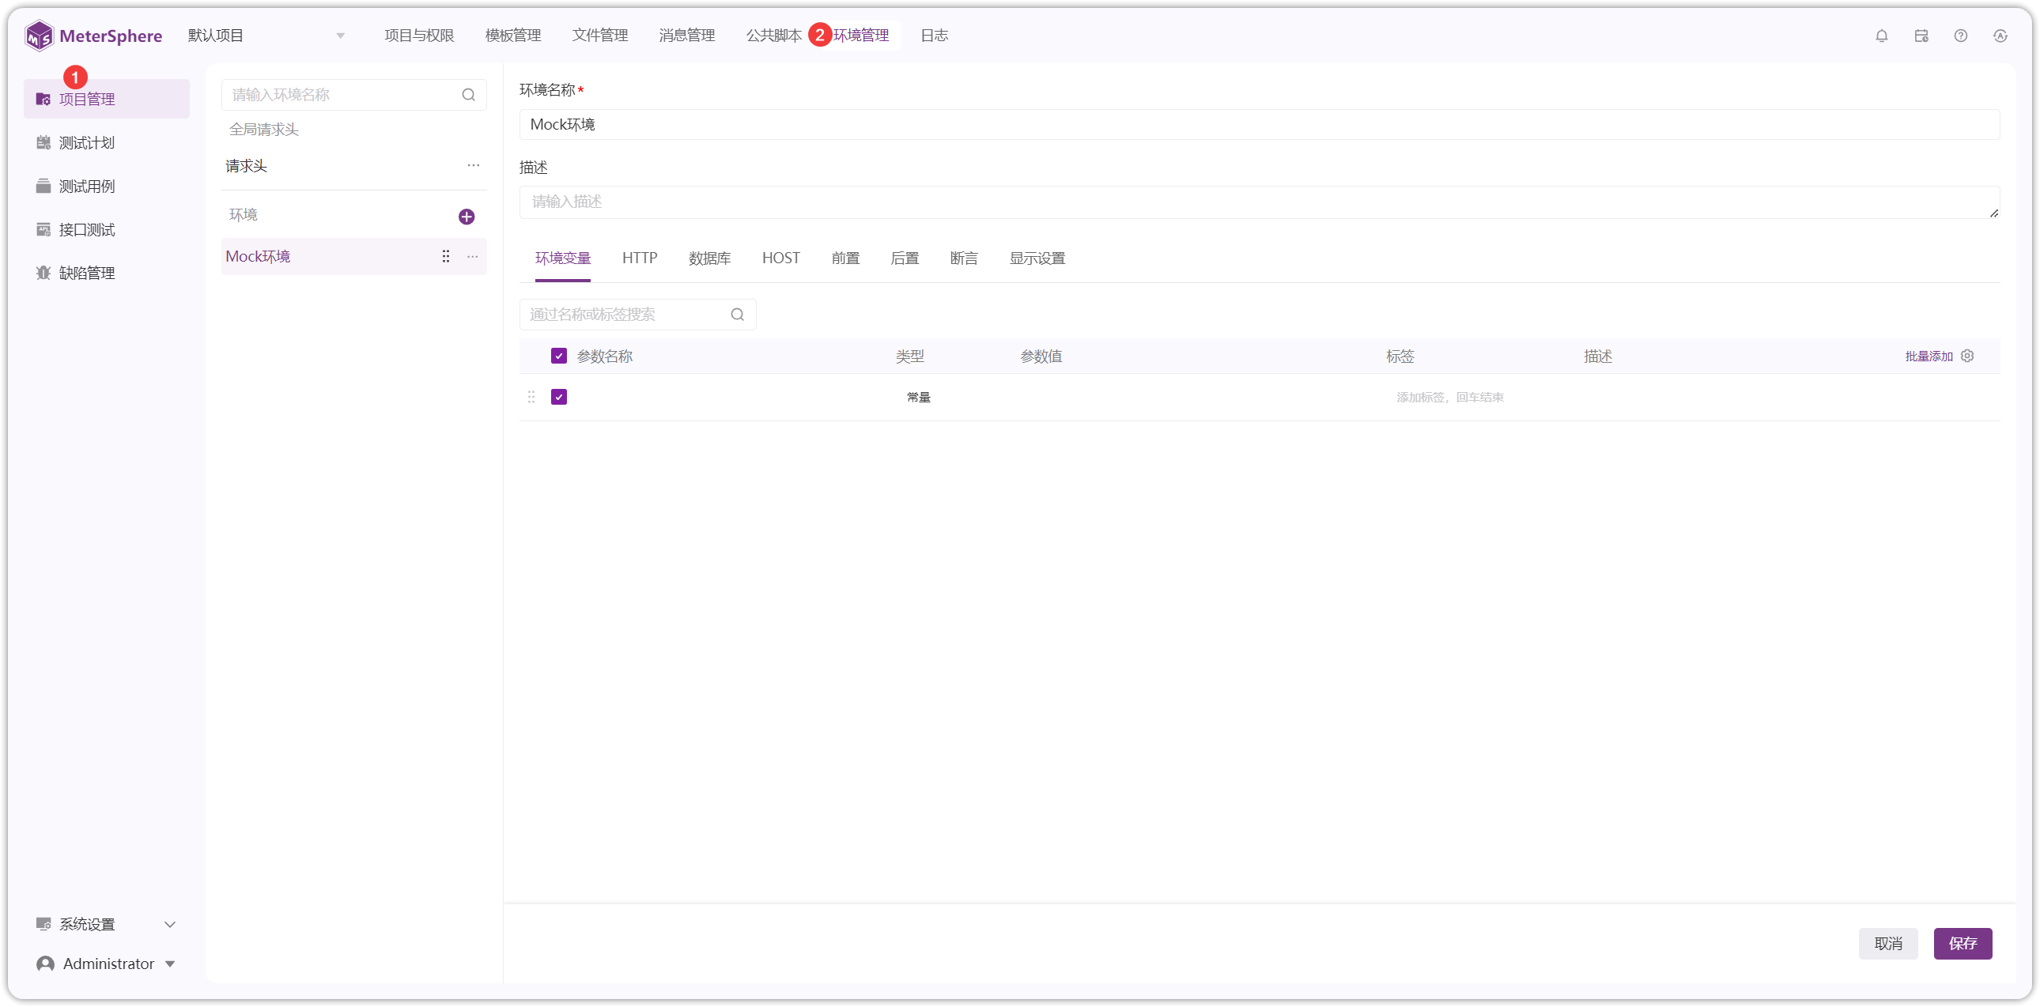Viewport: 2040px width, 1007px height.
Task: Open the more options dots for Mock环境
Action: click(473, 257)
